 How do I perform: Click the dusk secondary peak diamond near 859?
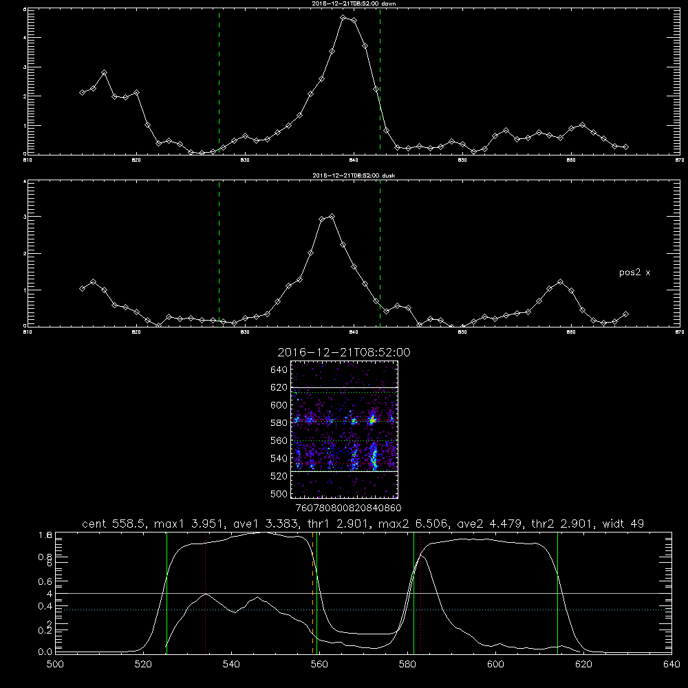coord(560,281)
